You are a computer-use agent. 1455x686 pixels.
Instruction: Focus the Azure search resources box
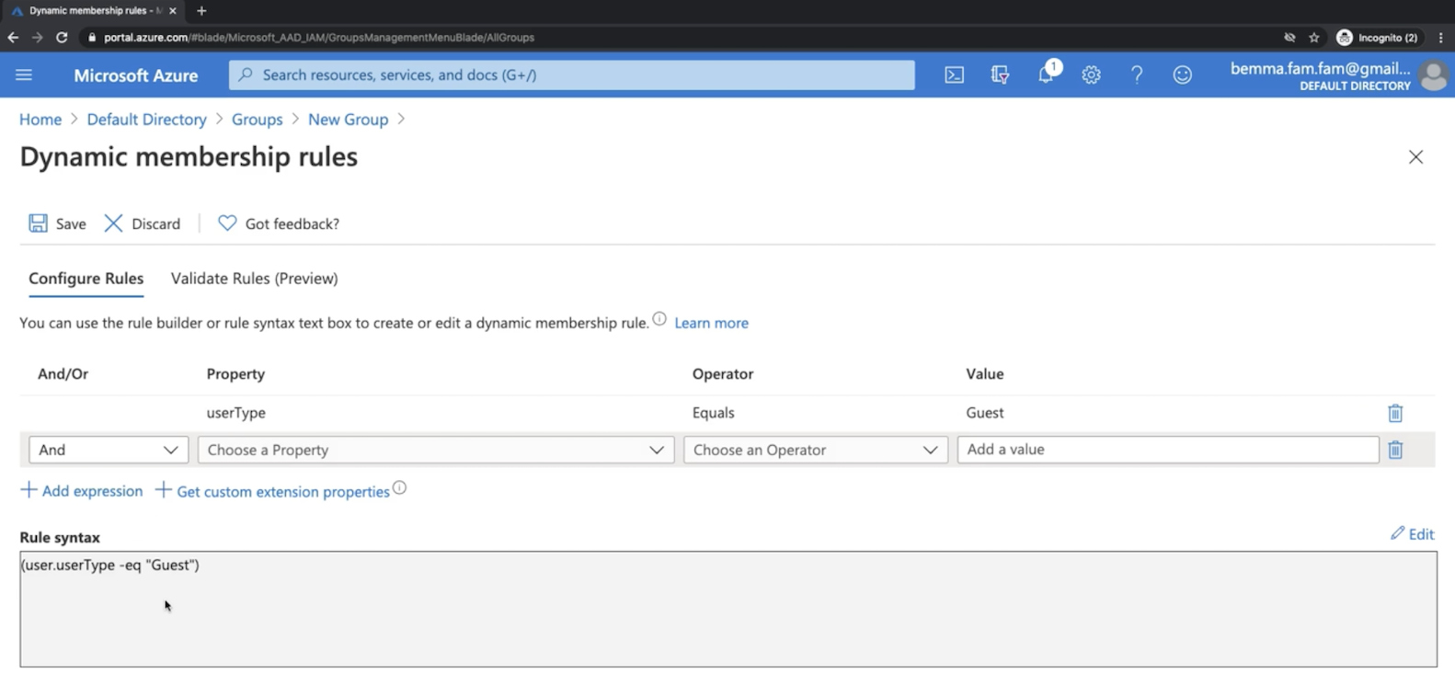click(572, 75)
